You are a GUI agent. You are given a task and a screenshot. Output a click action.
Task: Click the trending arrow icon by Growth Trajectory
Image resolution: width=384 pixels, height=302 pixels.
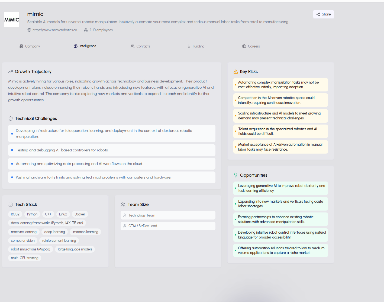(x=11, y=72)
